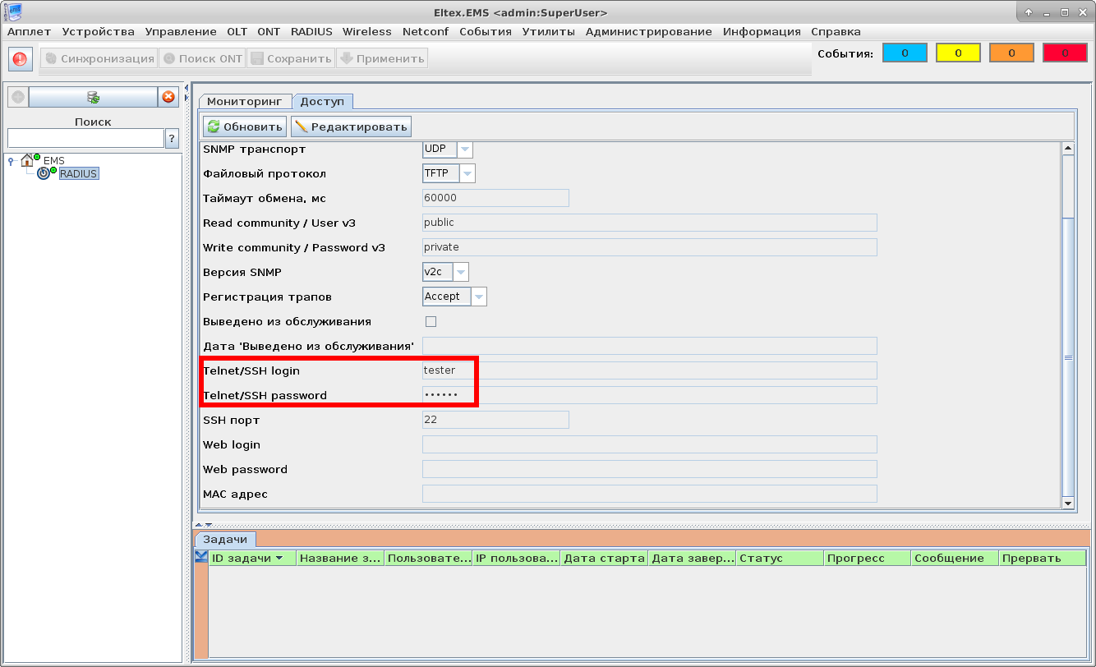Select the Доступ tab
Screen dimensions: 1096x667
[323, 101]
